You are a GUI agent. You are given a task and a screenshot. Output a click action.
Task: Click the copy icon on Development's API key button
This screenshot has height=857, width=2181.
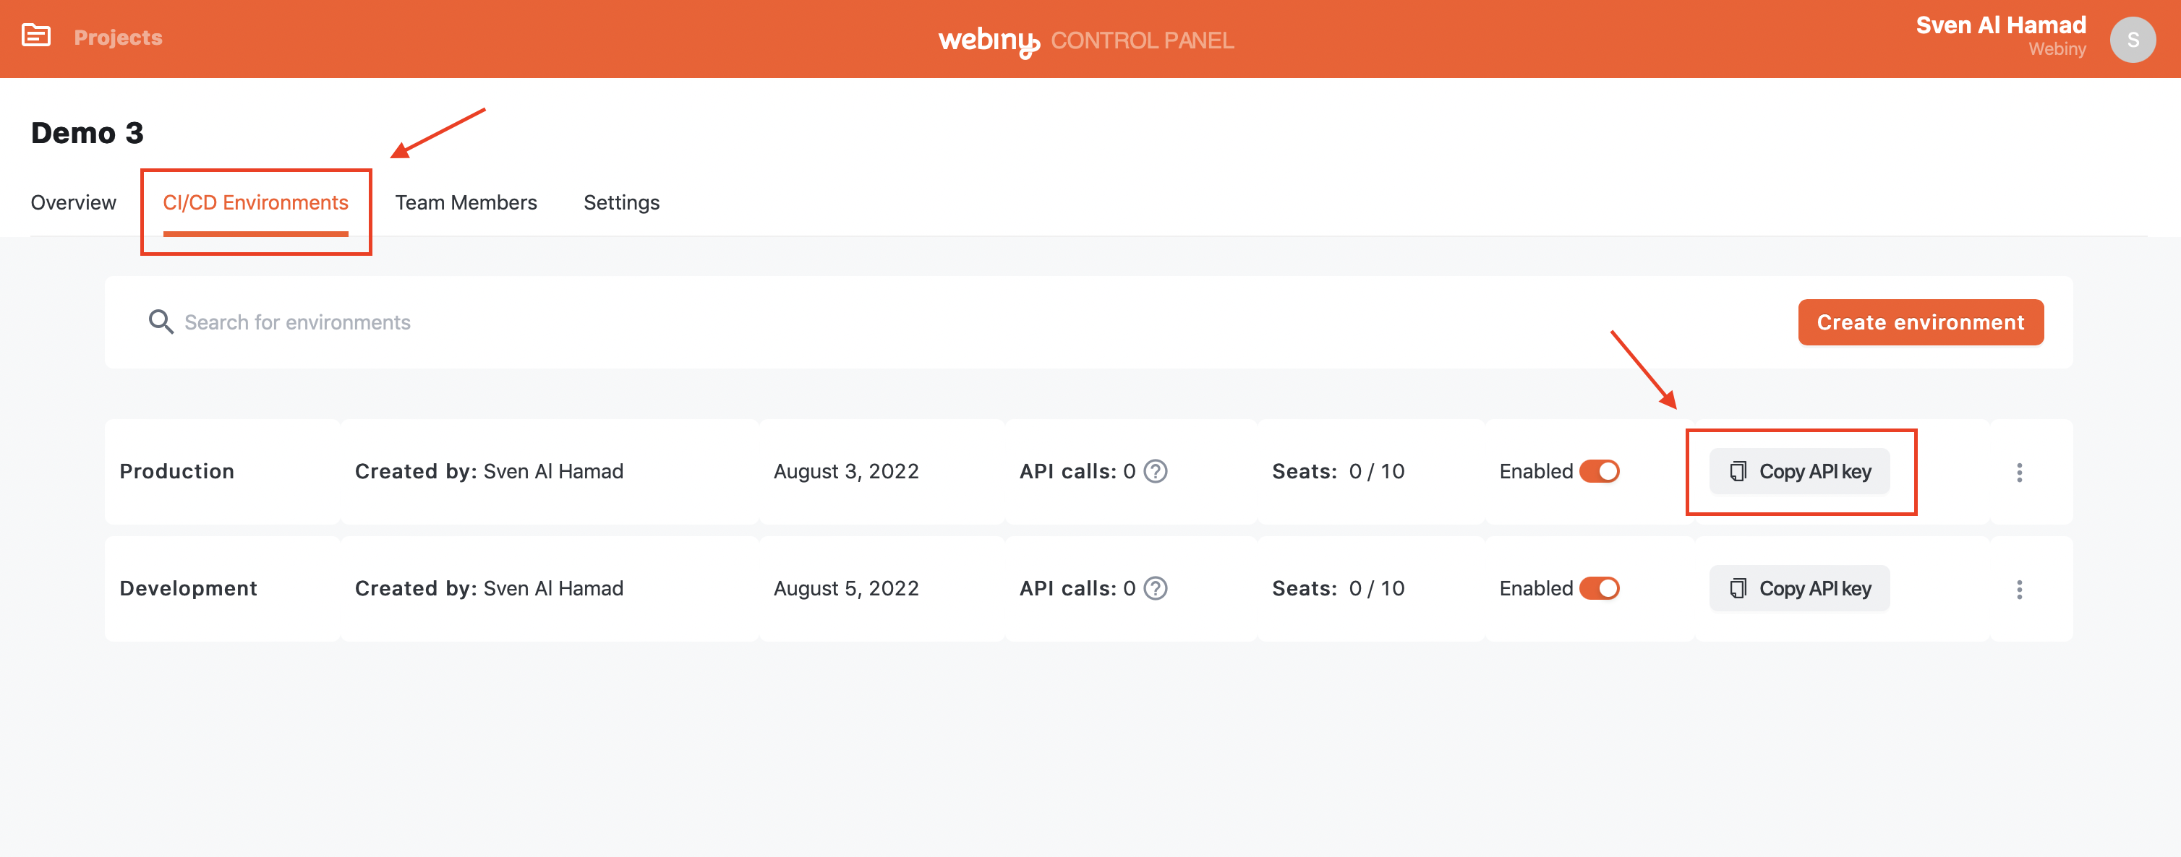pyautogui.click(x=1740, y=588)
